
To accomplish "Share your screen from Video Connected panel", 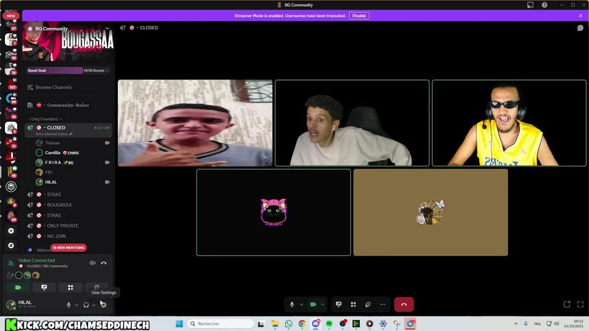I will click(x=44, y=287).
